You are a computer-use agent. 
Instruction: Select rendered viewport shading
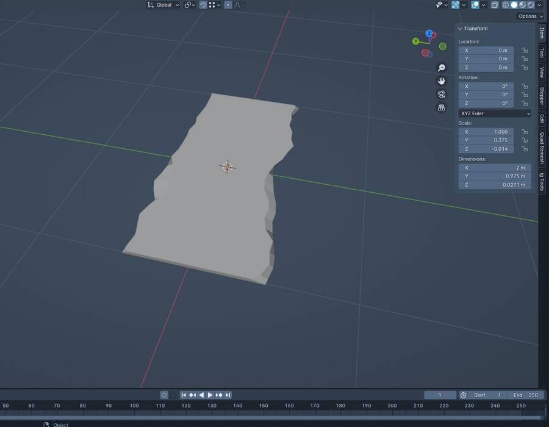tap(531, 5)
